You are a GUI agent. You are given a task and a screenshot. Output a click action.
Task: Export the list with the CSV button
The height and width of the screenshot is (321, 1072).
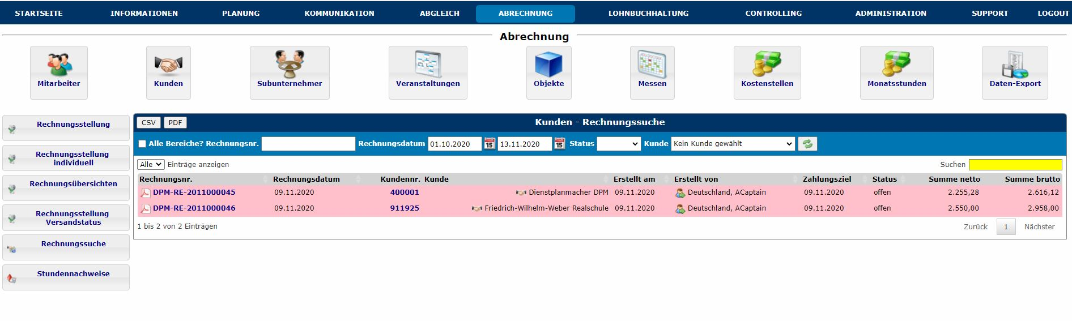pos(148,122)
